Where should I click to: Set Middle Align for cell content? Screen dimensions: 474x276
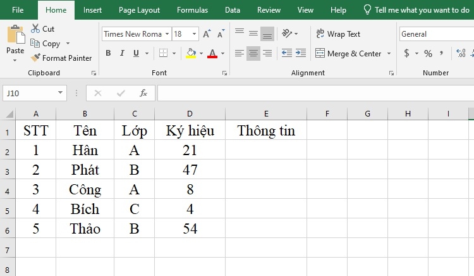[x=253, y=34]
